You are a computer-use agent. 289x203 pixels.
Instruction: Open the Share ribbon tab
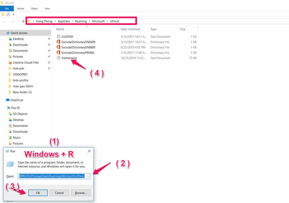34,8
